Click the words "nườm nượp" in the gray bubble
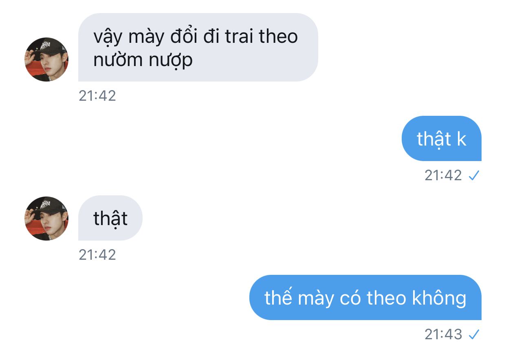The width and height of the screenshot is (506, 347). [x=143, y=60]
